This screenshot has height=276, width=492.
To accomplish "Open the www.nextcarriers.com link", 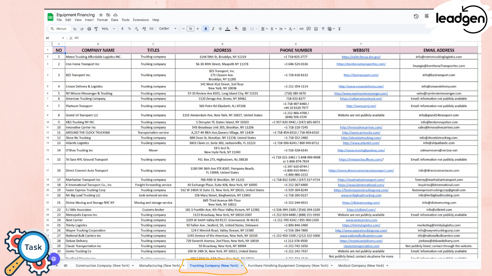I will click(361, 220).
